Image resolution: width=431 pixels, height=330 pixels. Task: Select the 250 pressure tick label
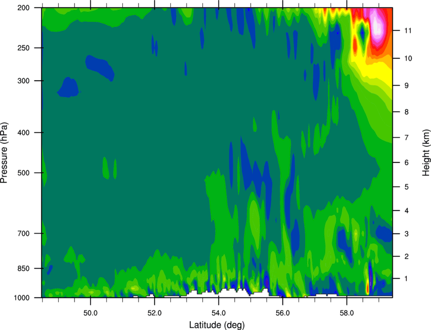click(x=23, y=48)
